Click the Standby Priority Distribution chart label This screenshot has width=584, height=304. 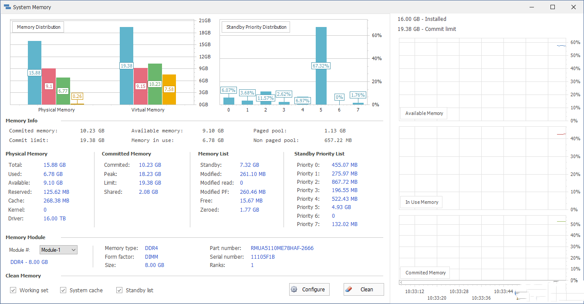pyautogui.click(x=256, y=27)
